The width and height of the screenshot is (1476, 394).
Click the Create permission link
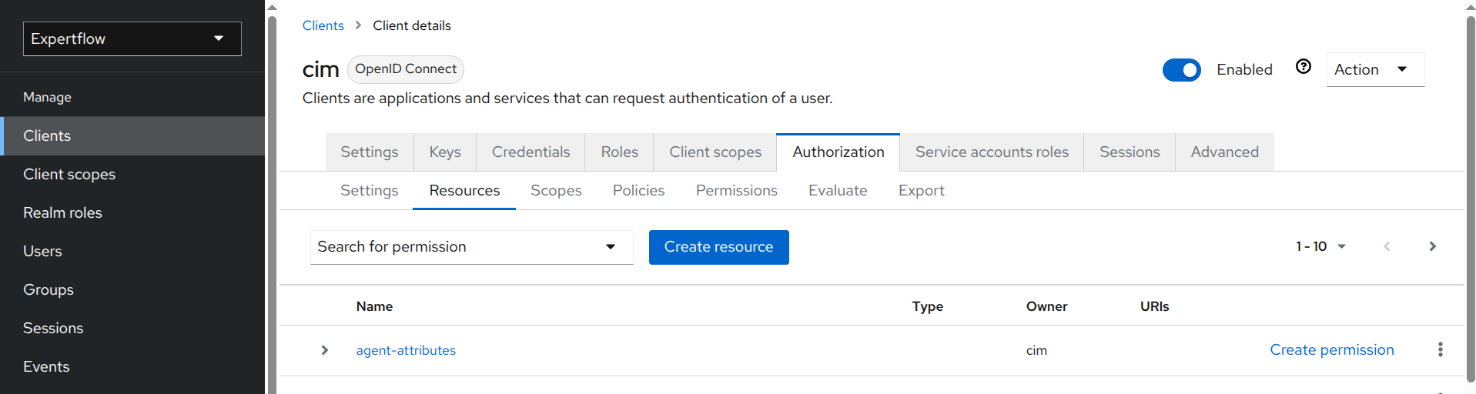[1331, 349]
